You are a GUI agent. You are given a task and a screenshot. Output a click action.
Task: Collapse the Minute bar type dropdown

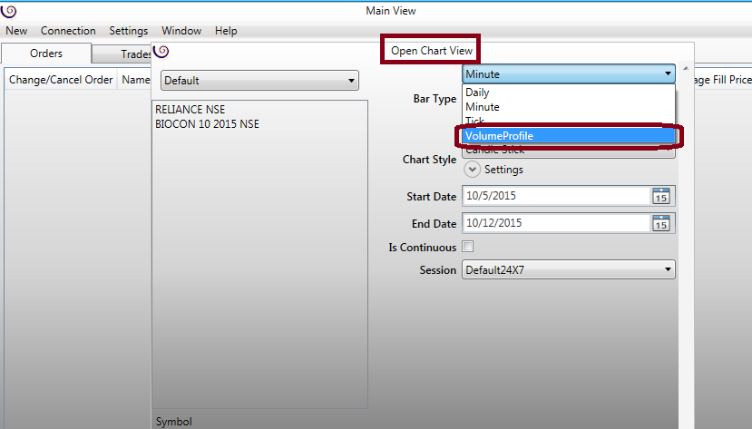click(x=668, y=74)
